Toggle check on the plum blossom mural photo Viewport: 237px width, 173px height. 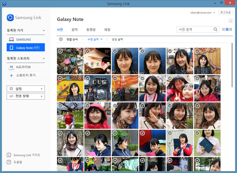tap(197, 51)
